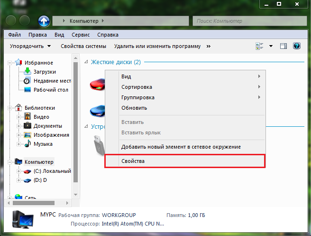This screenshot has width=311, height=236.
Task: Open Группировка submenu in context menu
Action: pyautogui.click(x=185, y=97)
